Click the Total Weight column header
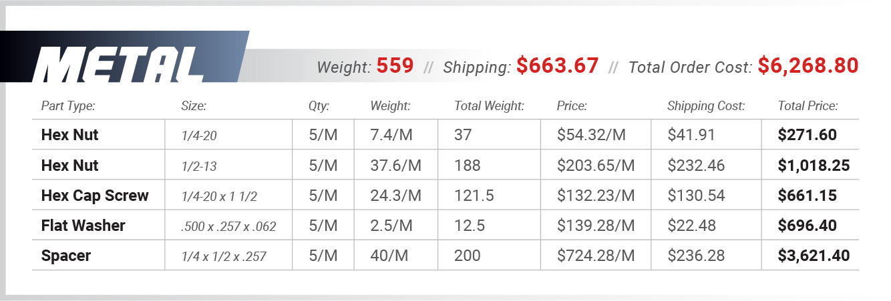891x301 pixels. (x=489, y=105)
